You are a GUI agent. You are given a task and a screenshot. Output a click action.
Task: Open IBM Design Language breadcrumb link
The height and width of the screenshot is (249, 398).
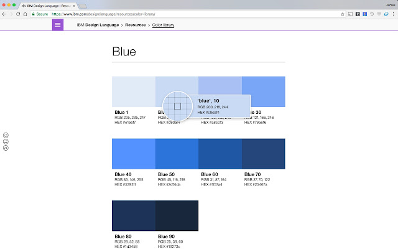[98, 25]
